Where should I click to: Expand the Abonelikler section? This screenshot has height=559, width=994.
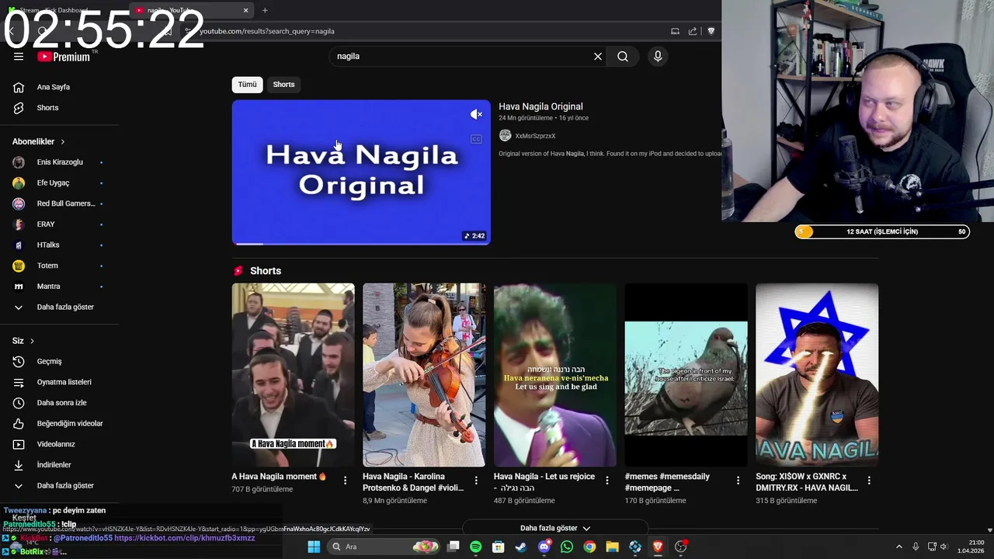click(x=39, y=141)
